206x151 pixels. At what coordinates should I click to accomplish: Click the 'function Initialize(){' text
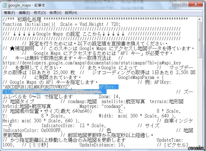pos(29,24)
